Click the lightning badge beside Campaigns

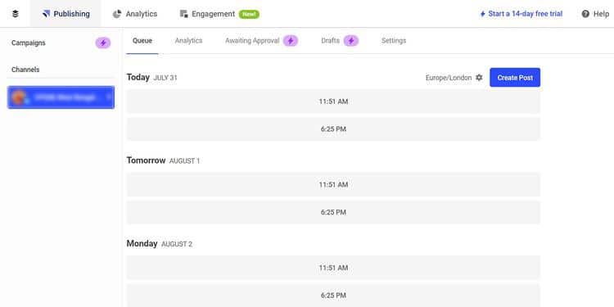[x=103, y=43]
